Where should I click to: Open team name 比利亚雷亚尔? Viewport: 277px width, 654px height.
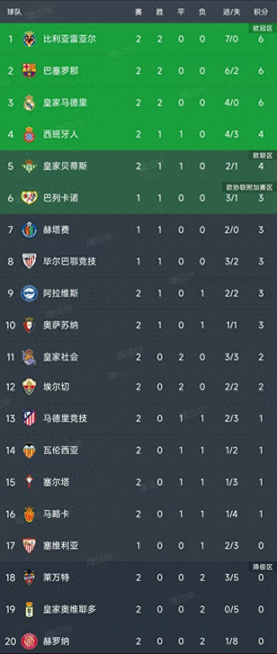tap(70, 39)
